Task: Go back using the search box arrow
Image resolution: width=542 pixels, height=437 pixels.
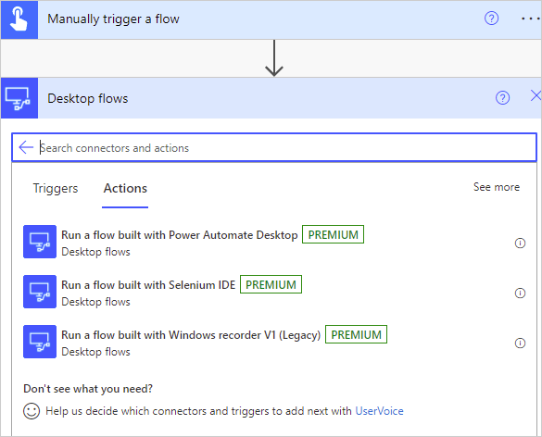Action: [26, 147]
